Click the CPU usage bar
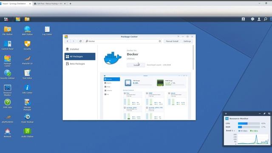This screenshot has height=153, width=272. [x=249, y=124]
